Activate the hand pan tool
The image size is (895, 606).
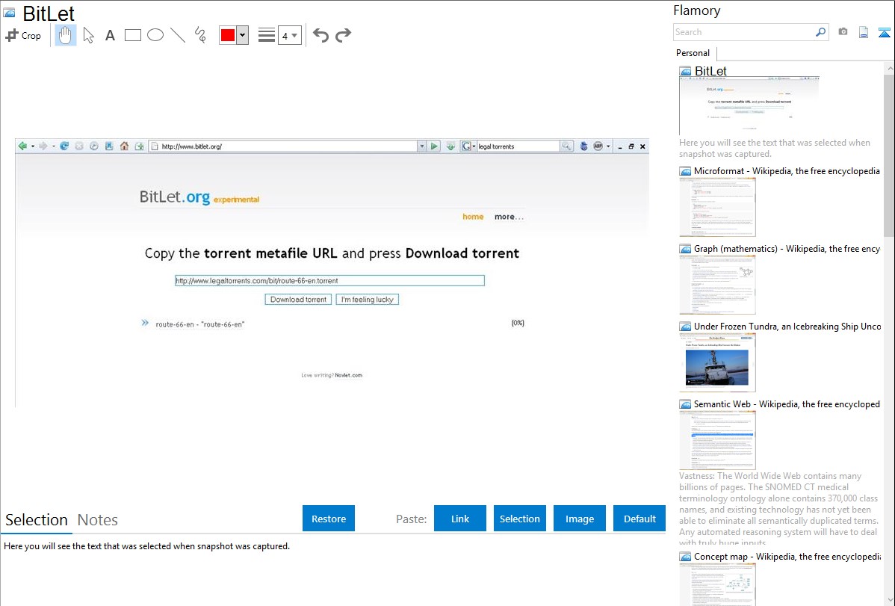(x=65, y=35)
